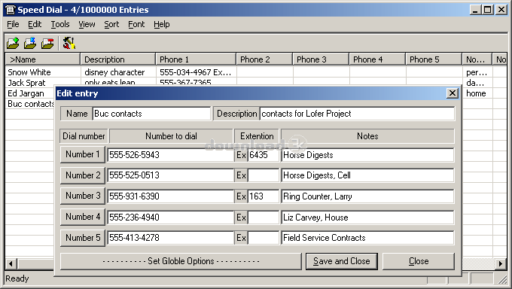Click the Ring Counter, Larry notes field

(367, 196)
